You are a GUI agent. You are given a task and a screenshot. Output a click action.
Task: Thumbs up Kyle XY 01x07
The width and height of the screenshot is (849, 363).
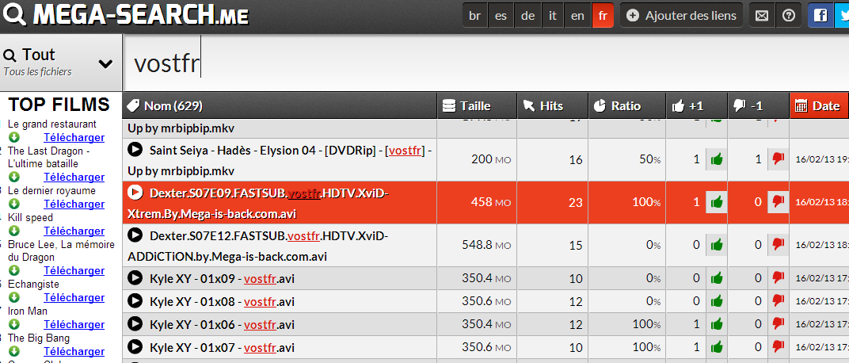(716, 346)
